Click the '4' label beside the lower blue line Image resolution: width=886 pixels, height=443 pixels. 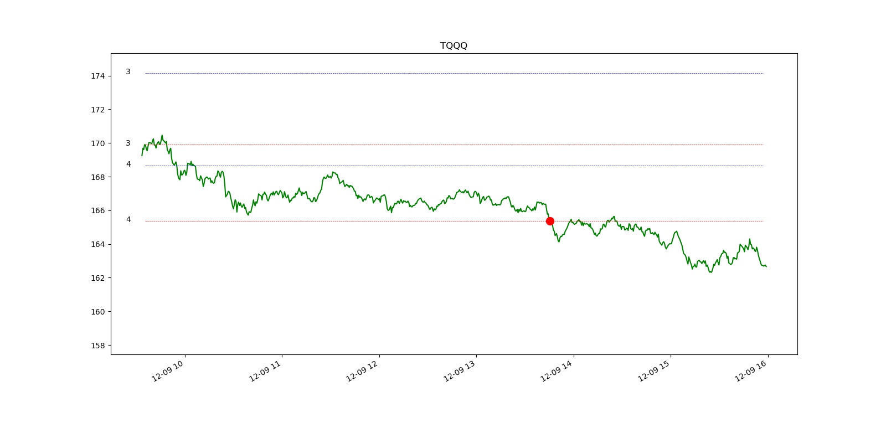[x=128, y=164]
